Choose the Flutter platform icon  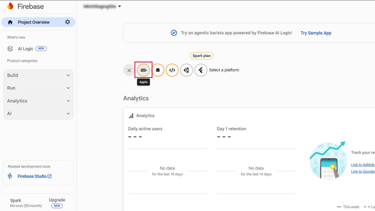coord(201,70)
